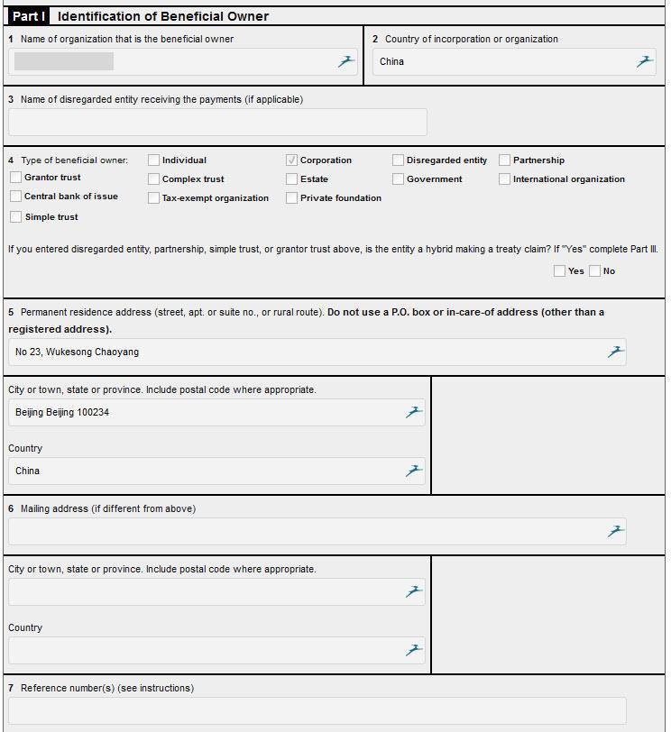
Task: Check the Disregarded entity option
Action: click(x=399, y=160)
